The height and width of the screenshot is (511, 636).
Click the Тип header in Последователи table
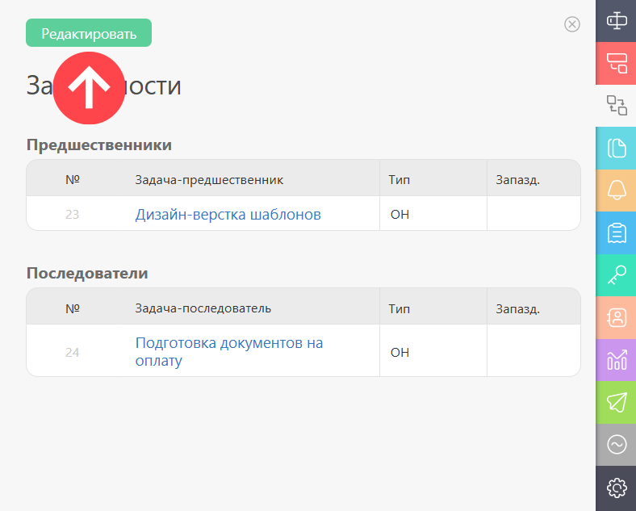click(x=400, y=308)
